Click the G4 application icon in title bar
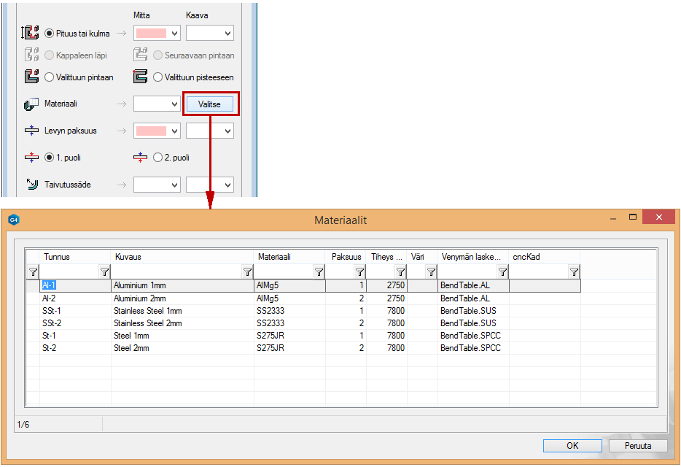 (x=14, y=219)
